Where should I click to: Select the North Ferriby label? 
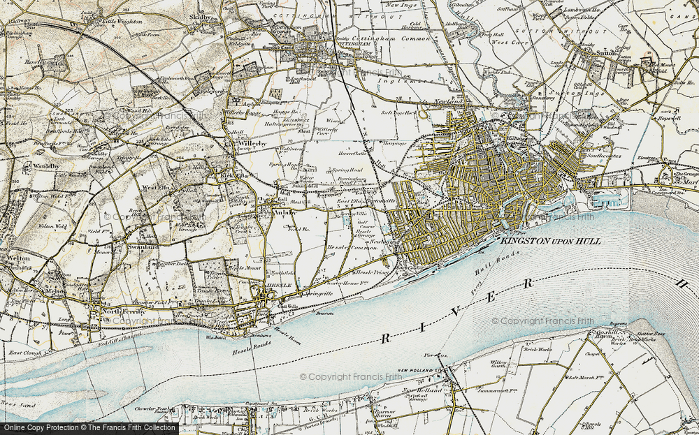[124, 311]
